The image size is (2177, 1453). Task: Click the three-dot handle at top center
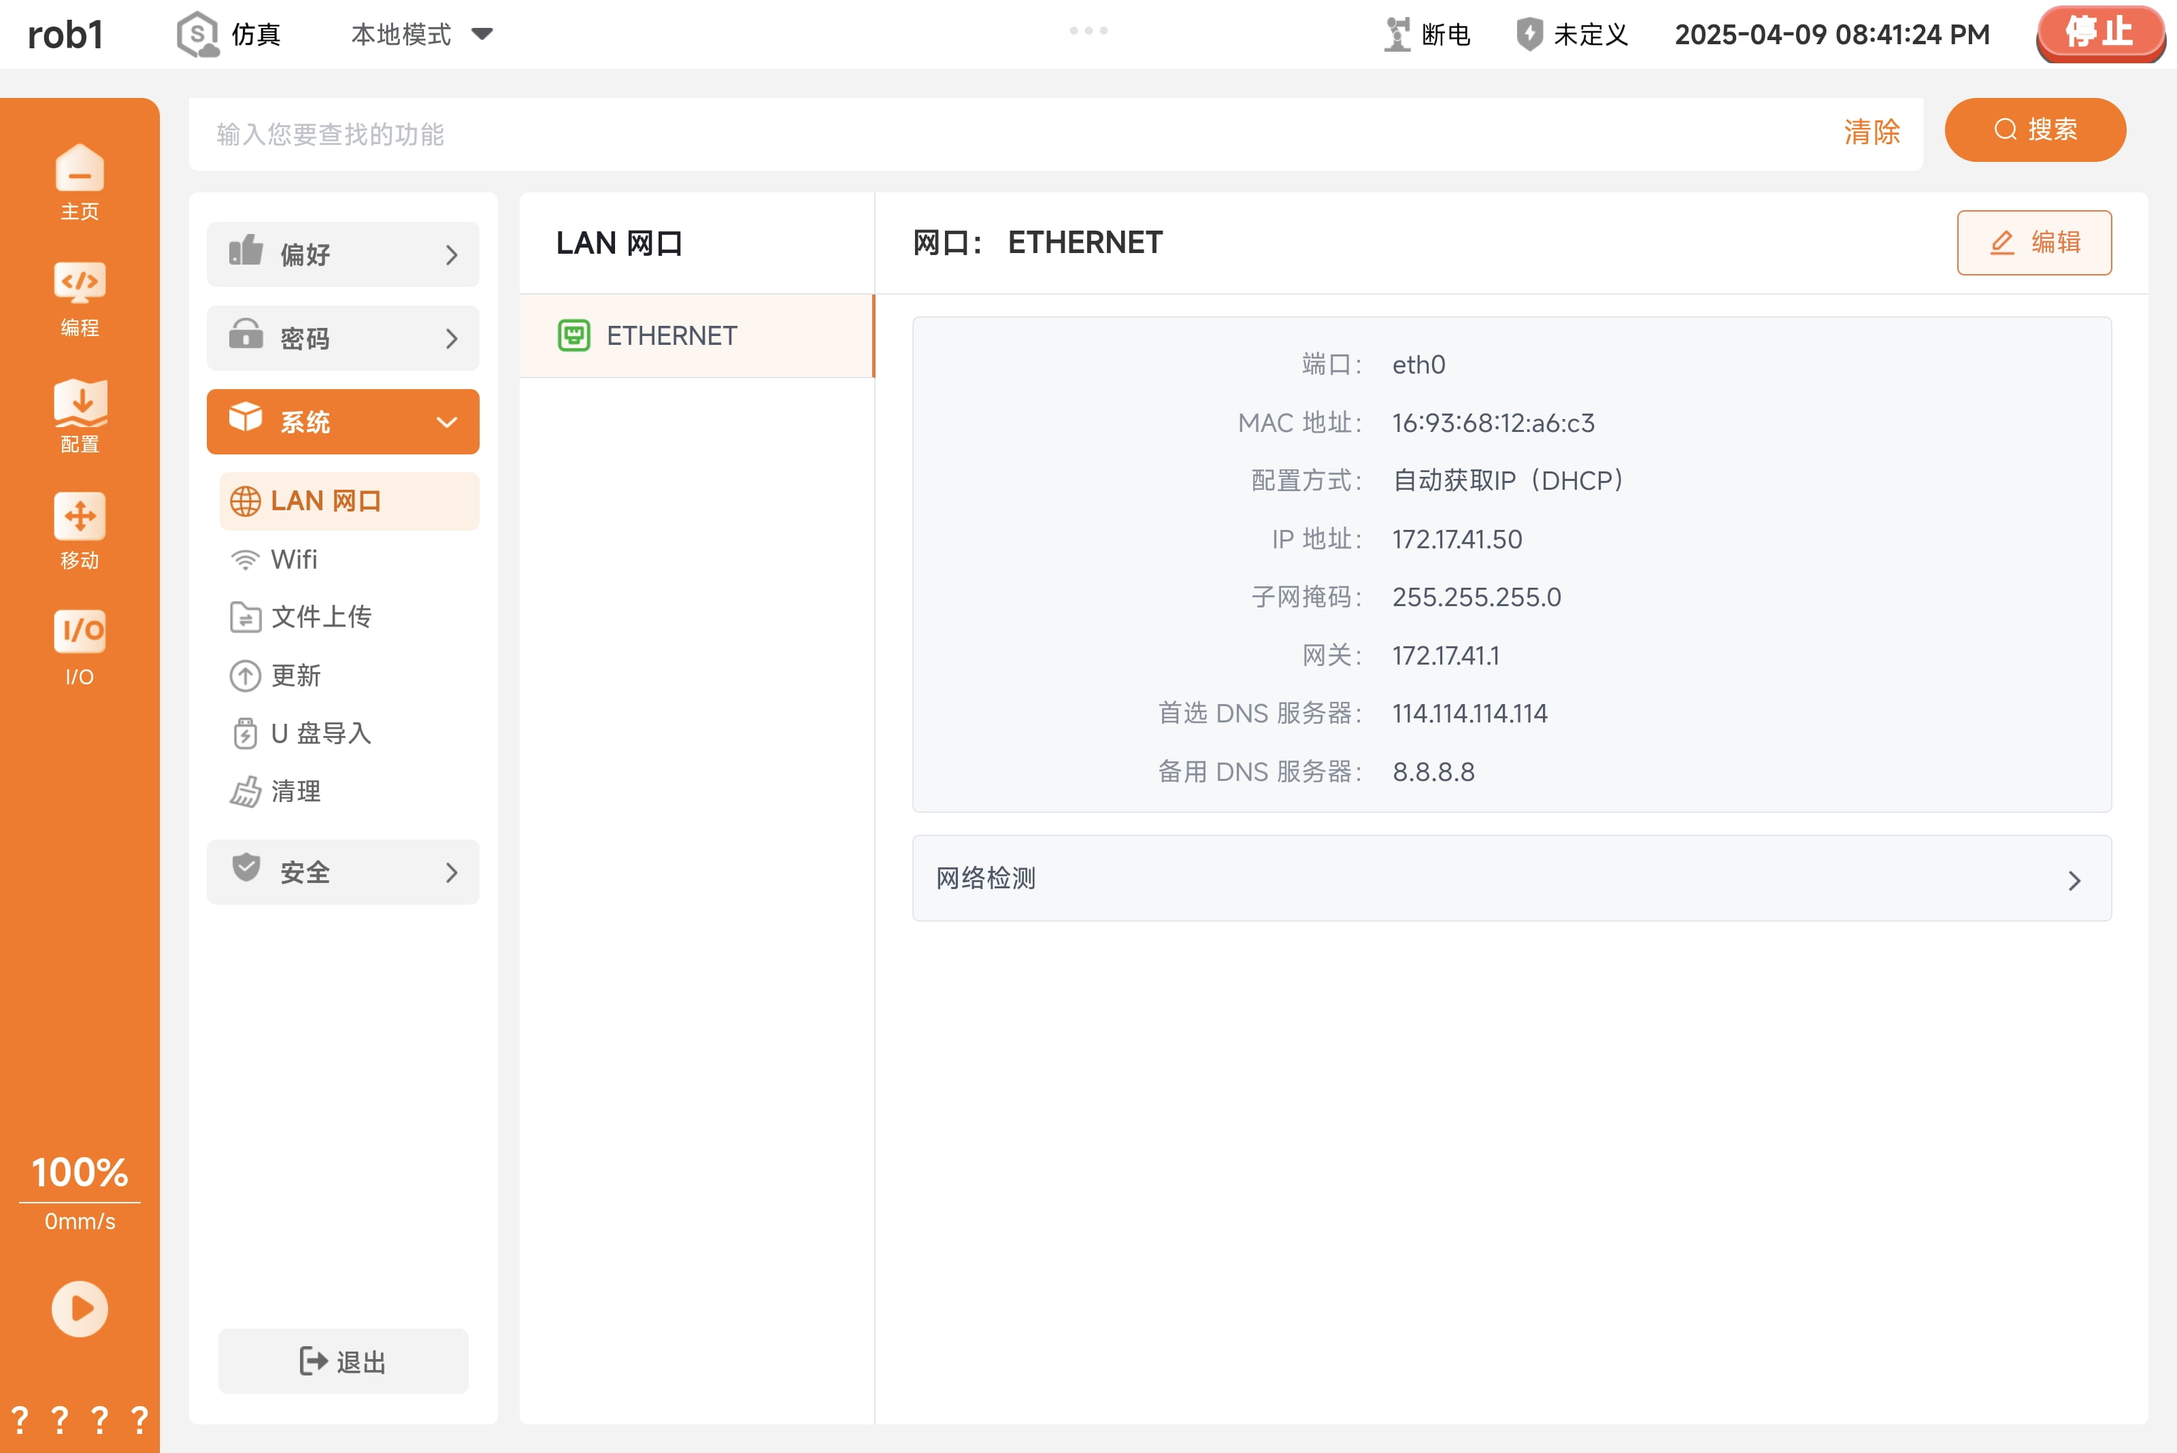[1088, 31]
